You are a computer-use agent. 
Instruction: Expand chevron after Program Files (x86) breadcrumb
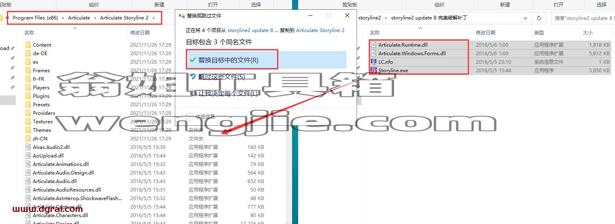[x=63, y=18]
